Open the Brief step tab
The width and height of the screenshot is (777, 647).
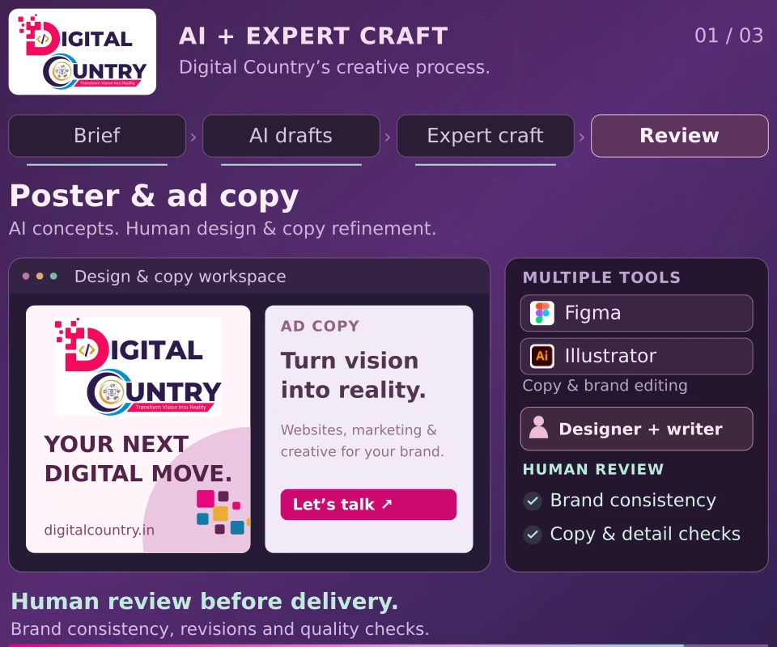click(x=97, y=136)
